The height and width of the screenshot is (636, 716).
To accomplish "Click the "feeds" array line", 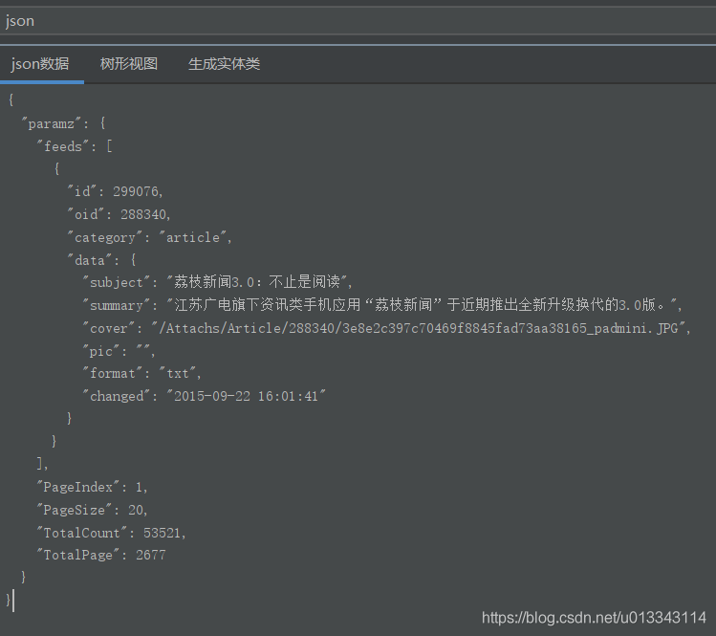I will click(75, 146).
